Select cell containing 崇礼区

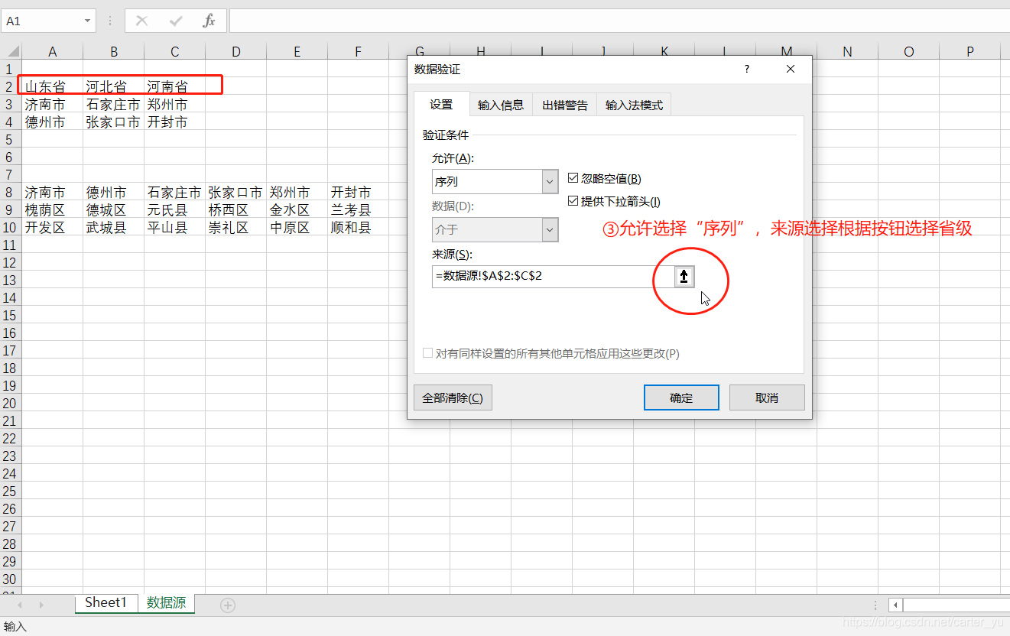[235, 227]
